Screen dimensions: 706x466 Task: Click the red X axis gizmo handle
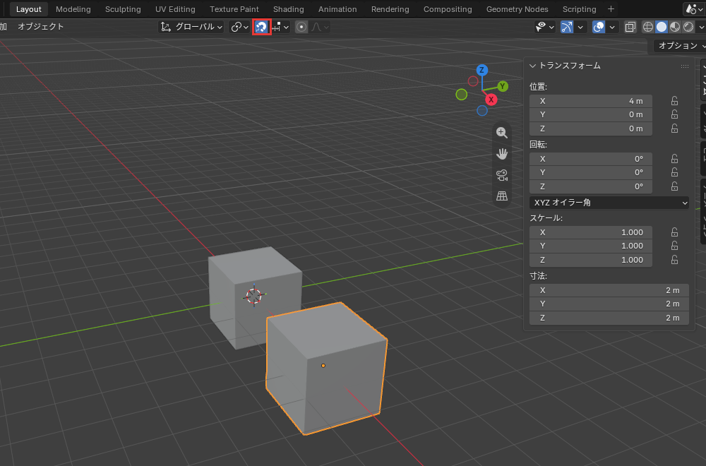(491, 100)
